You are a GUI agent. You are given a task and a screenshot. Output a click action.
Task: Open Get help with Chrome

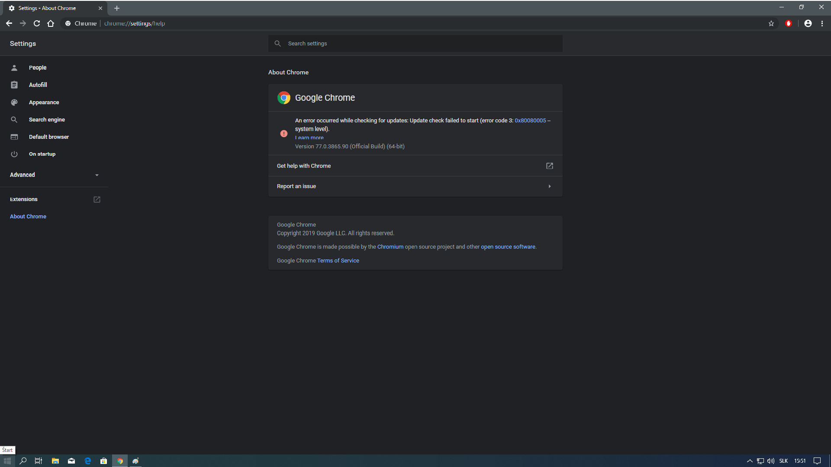(x=415, y=166)
